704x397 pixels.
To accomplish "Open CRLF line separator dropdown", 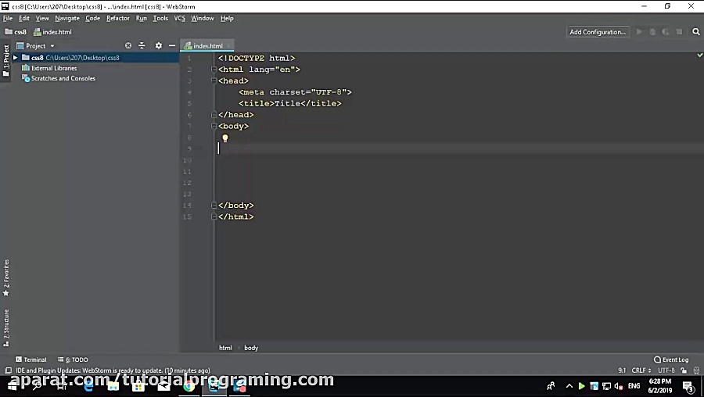I will tap(641, 370).
